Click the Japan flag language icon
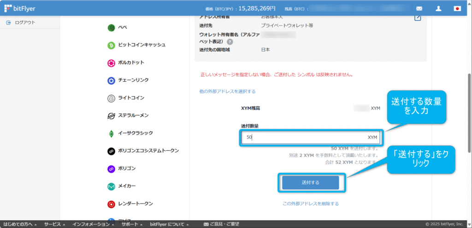The height and width of the screenshot is (228, 472). click(x=457, y=9)
